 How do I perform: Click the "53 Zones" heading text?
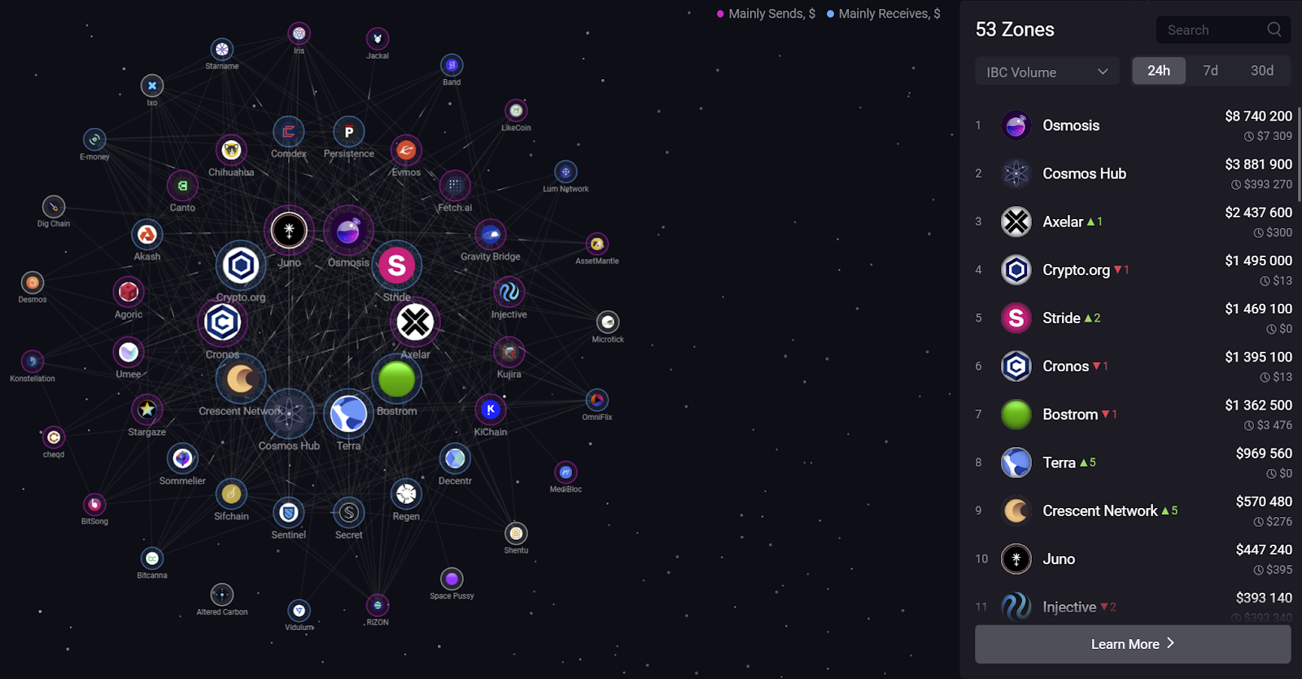point(1015,29)
